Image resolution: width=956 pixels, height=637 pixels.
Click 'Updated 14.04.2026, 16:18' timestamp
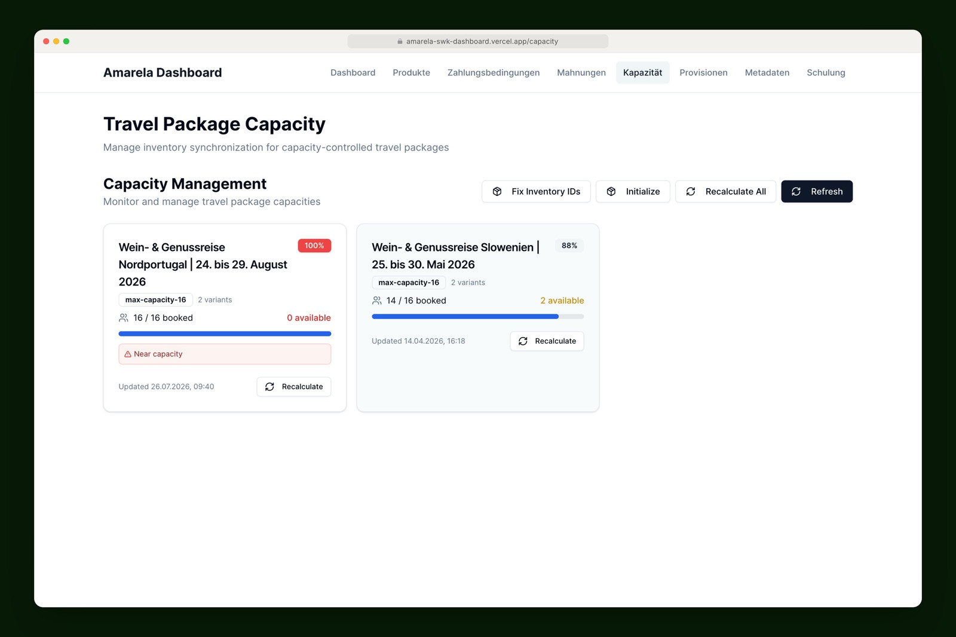tap(418, 341)
